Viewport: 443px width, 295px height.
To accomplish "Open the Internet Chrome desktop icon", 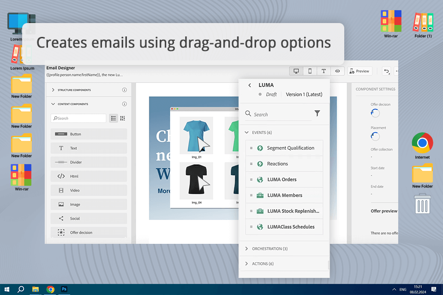I will [x=422, y=146].
